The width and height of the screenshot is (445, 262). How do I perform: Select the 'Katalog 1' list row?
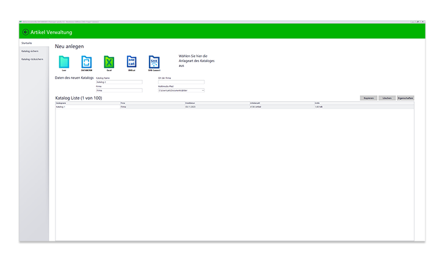click(234, 107)
